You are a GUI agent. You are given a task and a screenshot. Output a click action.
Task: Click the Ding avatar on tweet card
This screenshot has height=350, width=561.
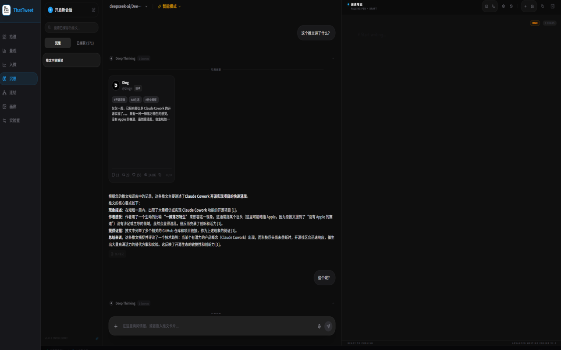point(116,85)
